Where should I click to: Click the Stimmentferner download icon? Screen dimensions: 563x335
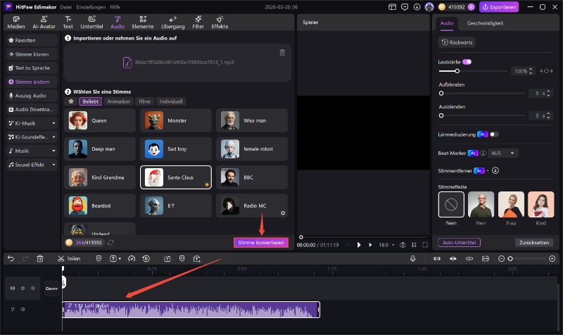[495, 170]
